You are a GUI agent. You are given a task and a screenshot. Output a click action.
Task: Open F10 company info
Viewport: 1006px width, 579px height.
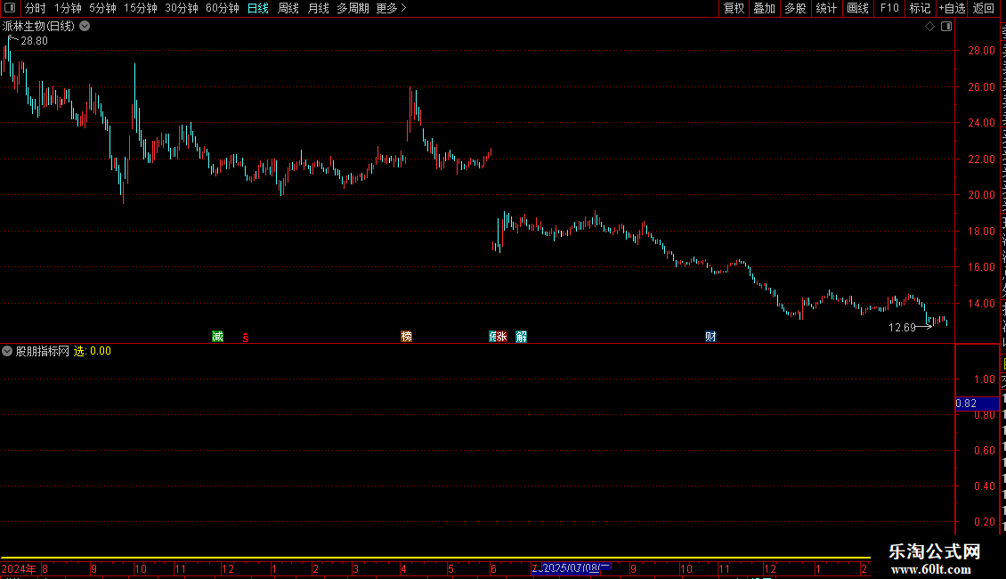889,8
